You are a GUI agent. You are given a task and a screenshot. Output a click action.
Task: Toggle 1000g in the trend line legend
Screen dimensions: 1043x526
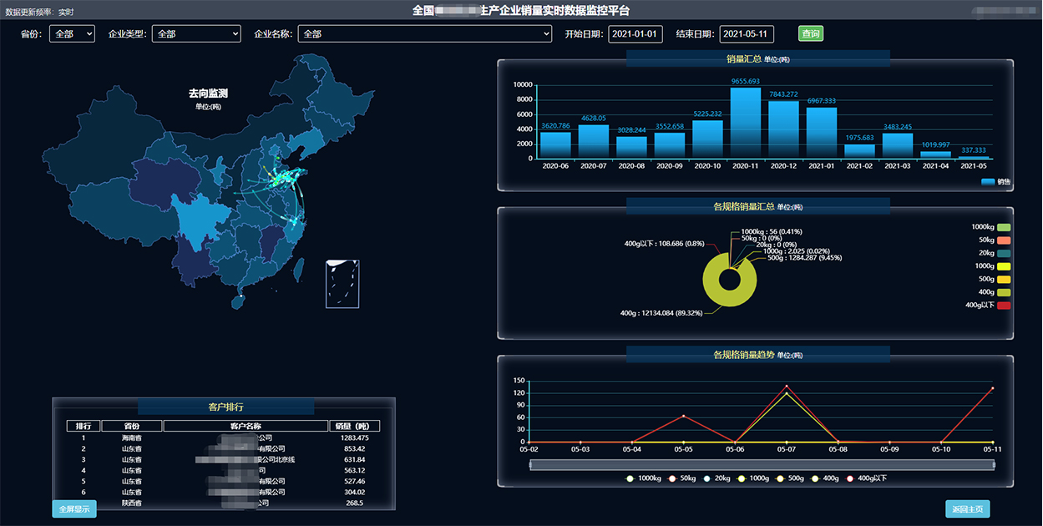point(753,478)
